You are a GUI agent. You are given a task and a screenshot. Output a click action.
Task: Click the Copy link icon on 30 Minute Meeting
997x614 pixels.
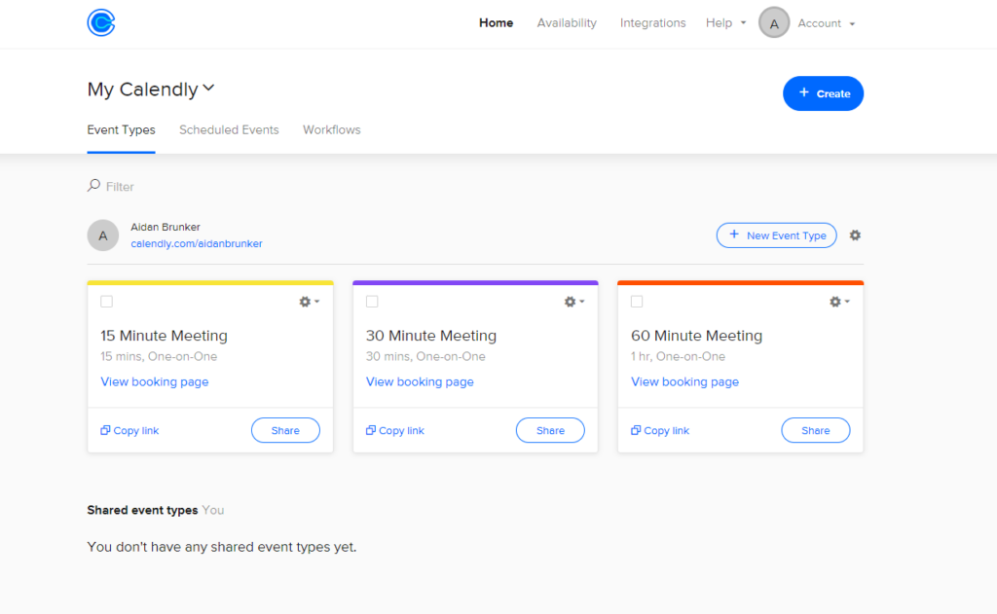370,429
